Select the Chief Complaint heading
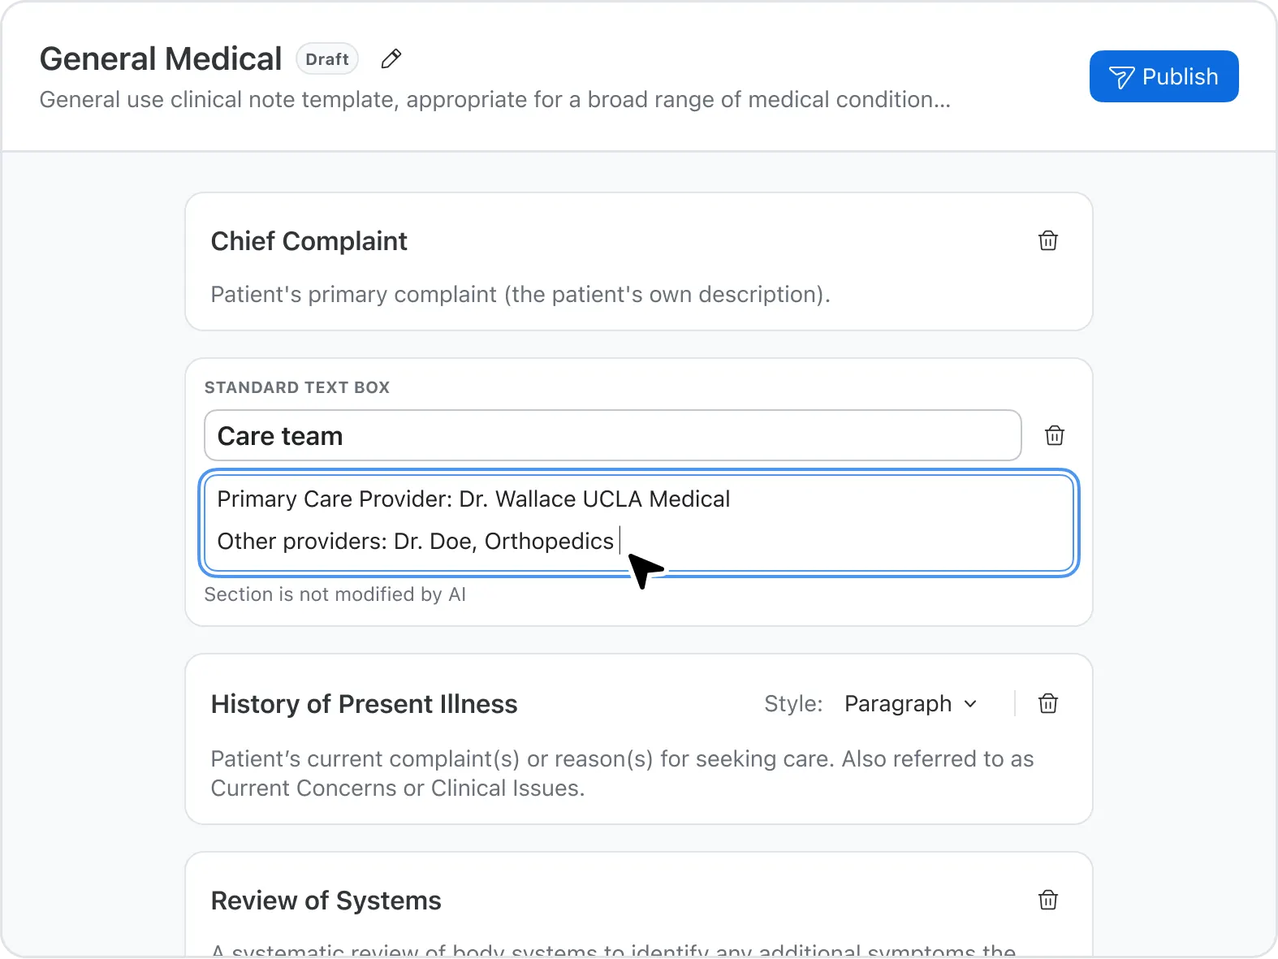The height and width of the screenshot is (959, 1278). [309, 241]
